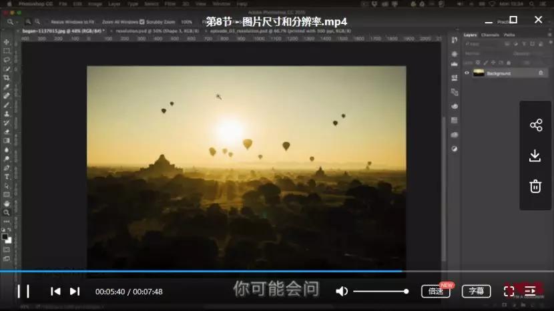Select the Move tool
Viewport: 554px width, 311px height.
pos(7,41)
